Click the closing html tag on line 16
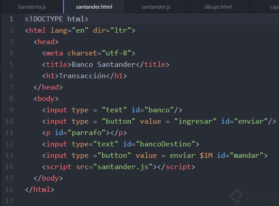This screenshot has height=206, width=279. pos(40,190)
